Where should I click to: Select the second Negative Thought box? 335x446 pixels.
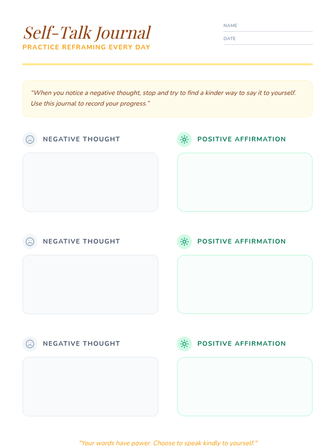[90, 284]
